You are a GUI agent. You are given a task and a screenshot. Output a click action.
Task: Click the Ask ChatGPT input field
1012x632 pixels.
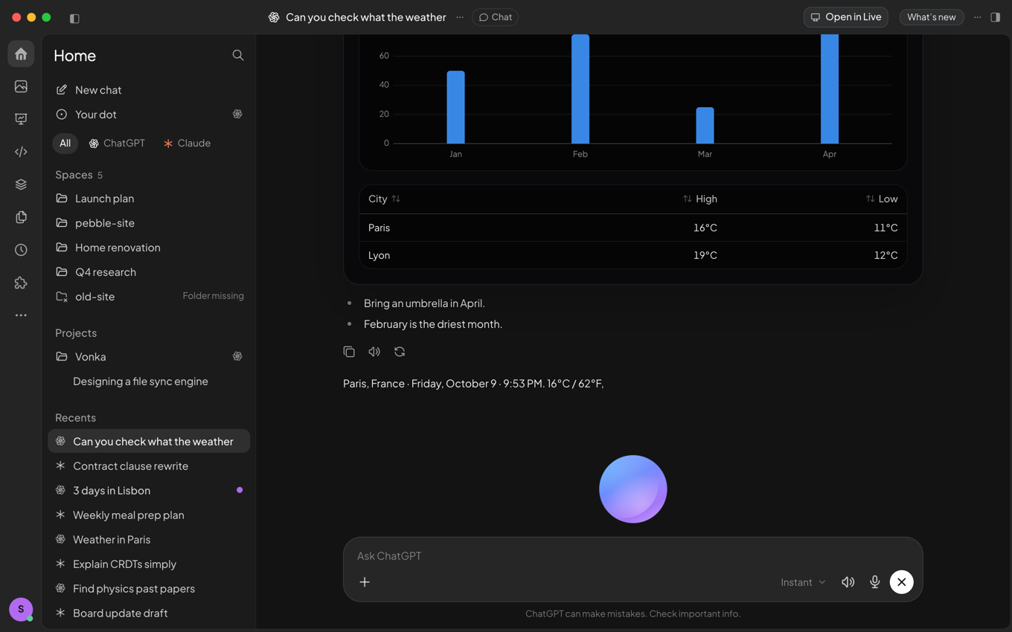click(x=633, y=556)
